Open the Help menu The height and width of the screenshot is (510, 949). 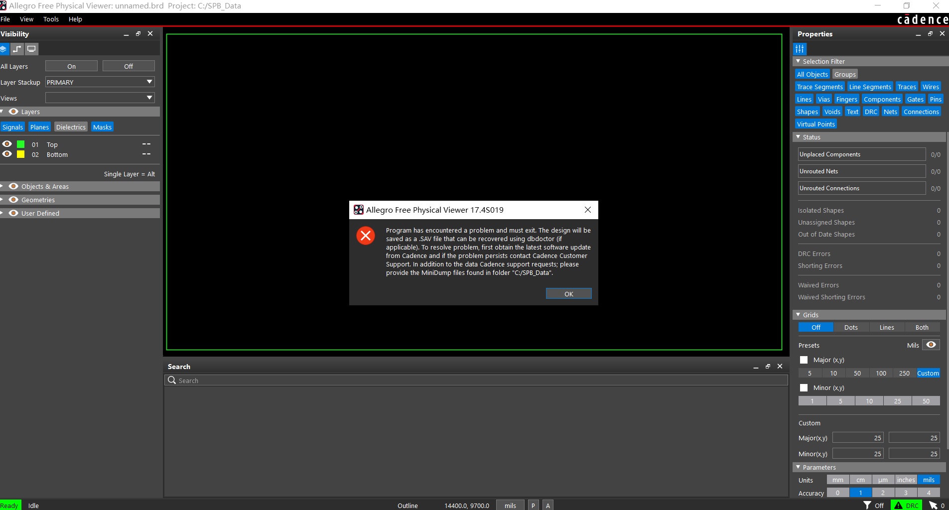point(75,19)
